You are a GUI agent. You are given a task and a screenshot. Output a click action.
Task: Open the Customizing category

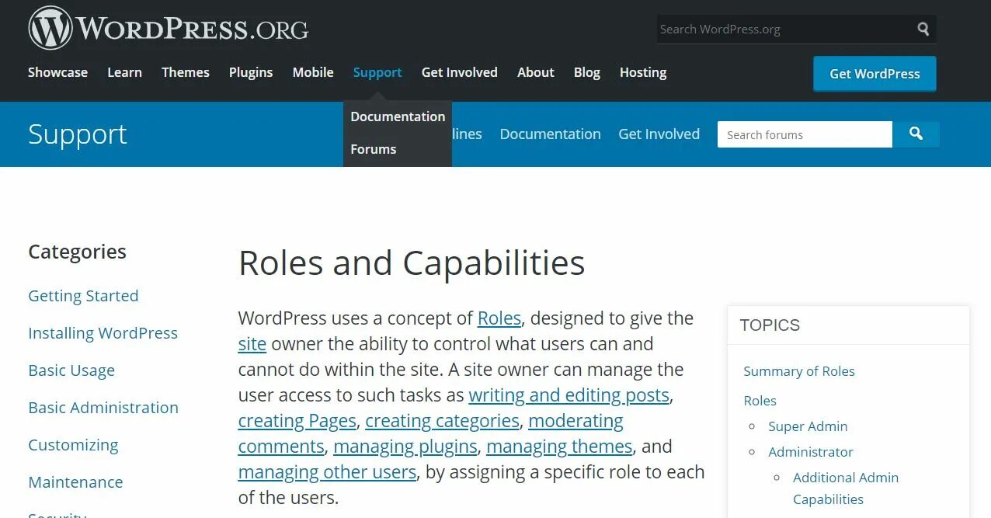[73, 445]
